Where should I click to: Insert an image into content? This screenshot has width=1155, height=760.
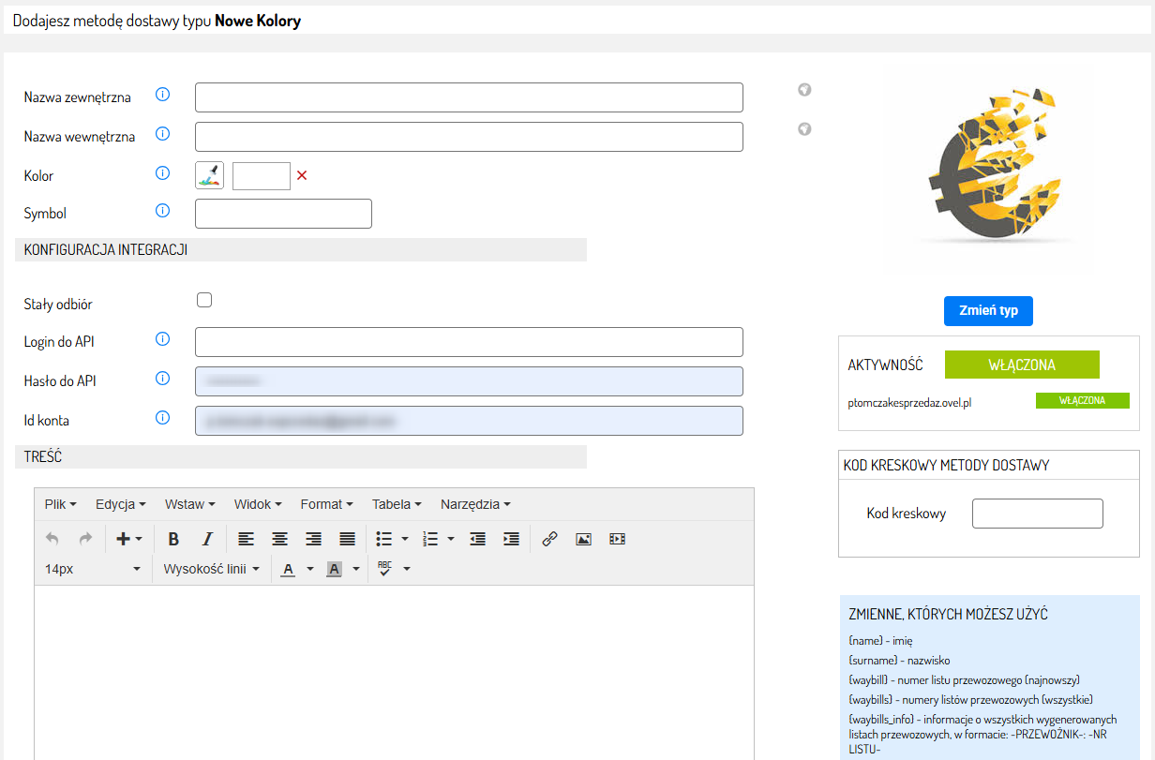click(583, 539)
